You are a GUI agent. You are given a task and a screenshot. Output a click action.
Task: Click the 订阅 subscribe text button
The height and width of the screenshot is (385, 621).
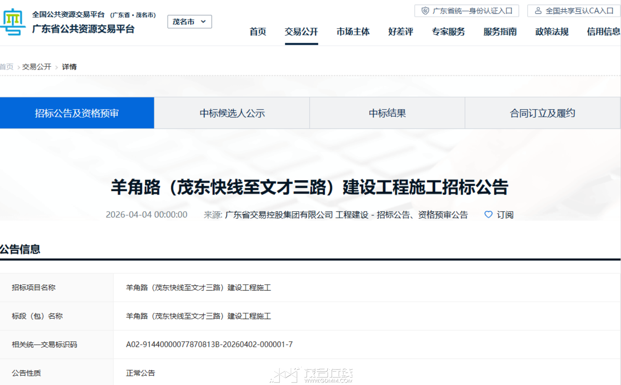click(505, 215)
